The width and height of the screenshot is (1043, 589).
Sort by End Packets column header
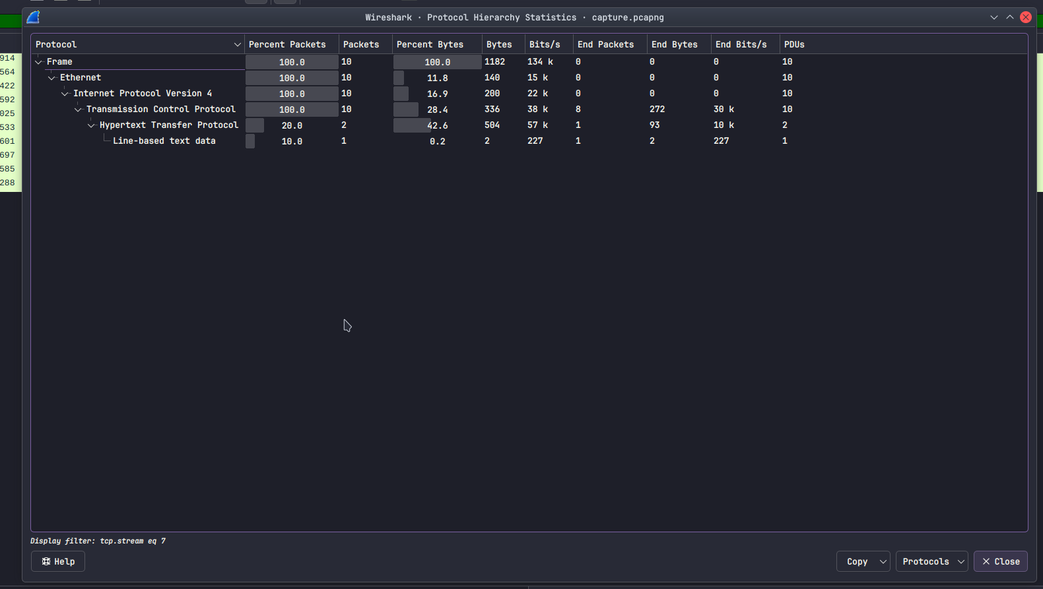(610, 44)
